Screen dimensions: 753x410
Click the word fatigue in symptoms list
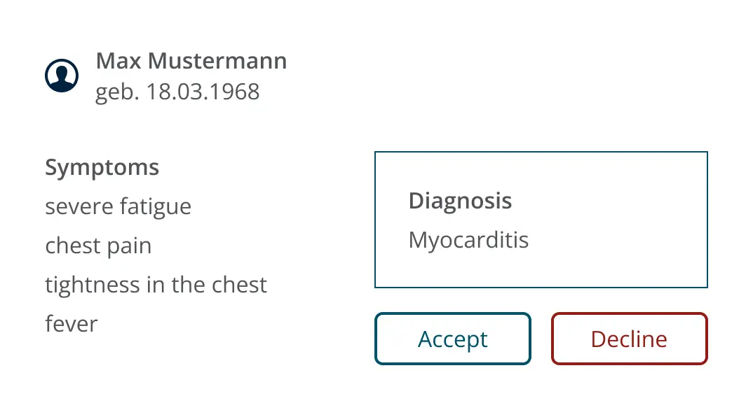(156, 207)
